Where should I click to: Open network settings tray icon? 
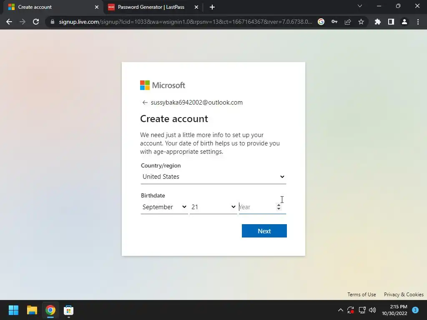click(x=362, y=310)
